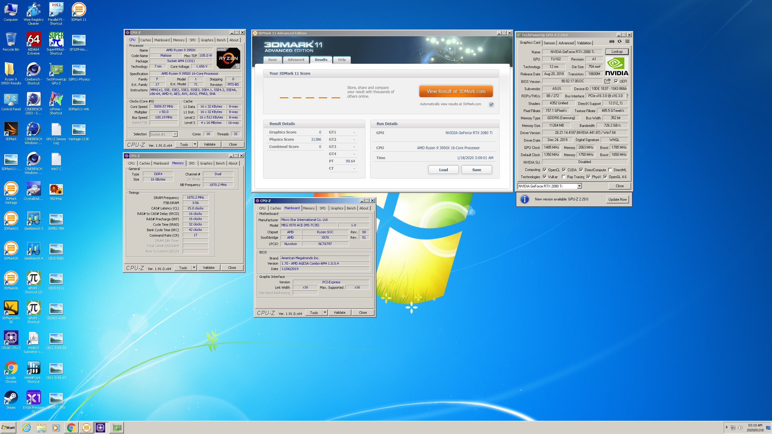
Task: Switch to Advanced tab in 3DMark 11
Action: (x=296, y=60)
